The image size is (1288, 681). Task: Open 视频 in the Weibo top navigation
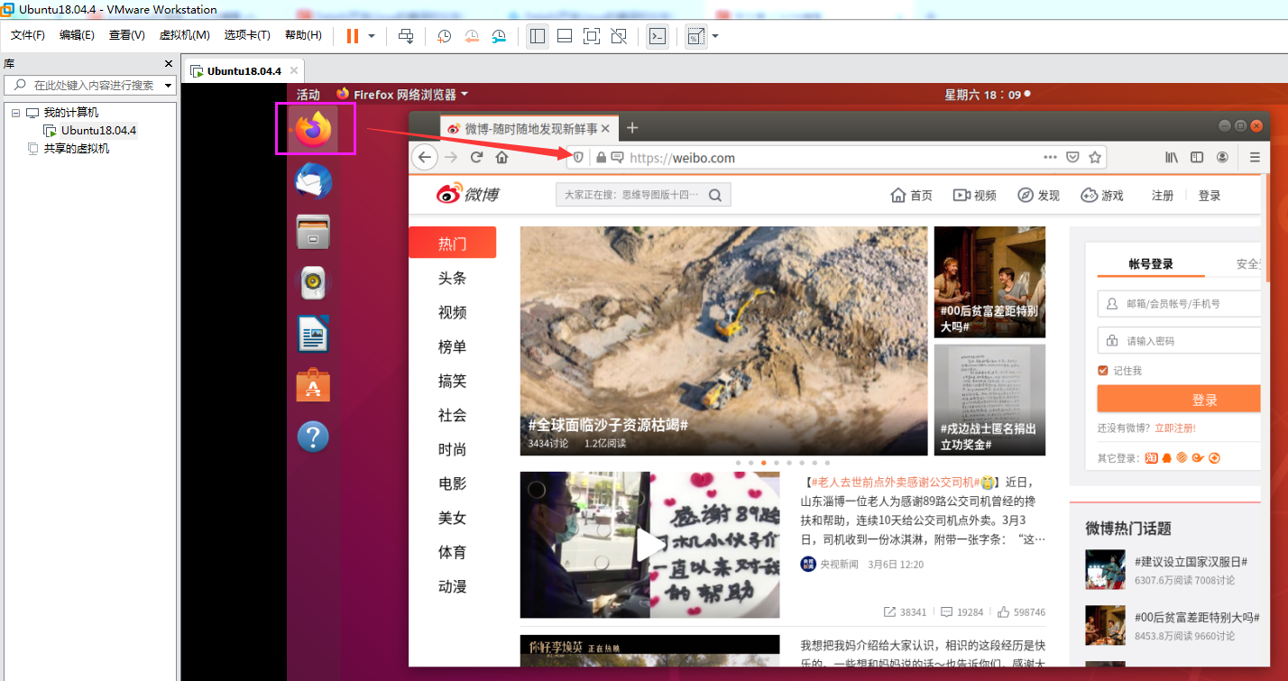pos(975,195)
